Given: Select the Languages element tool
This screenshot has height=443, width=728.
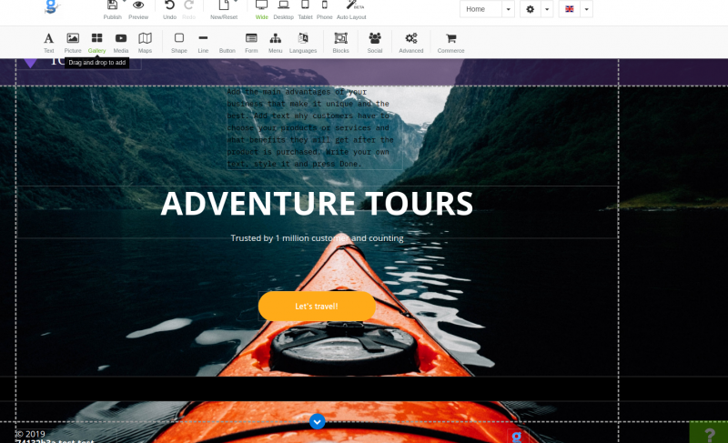Looking at the screenshot, I should (x=303, y=43).
